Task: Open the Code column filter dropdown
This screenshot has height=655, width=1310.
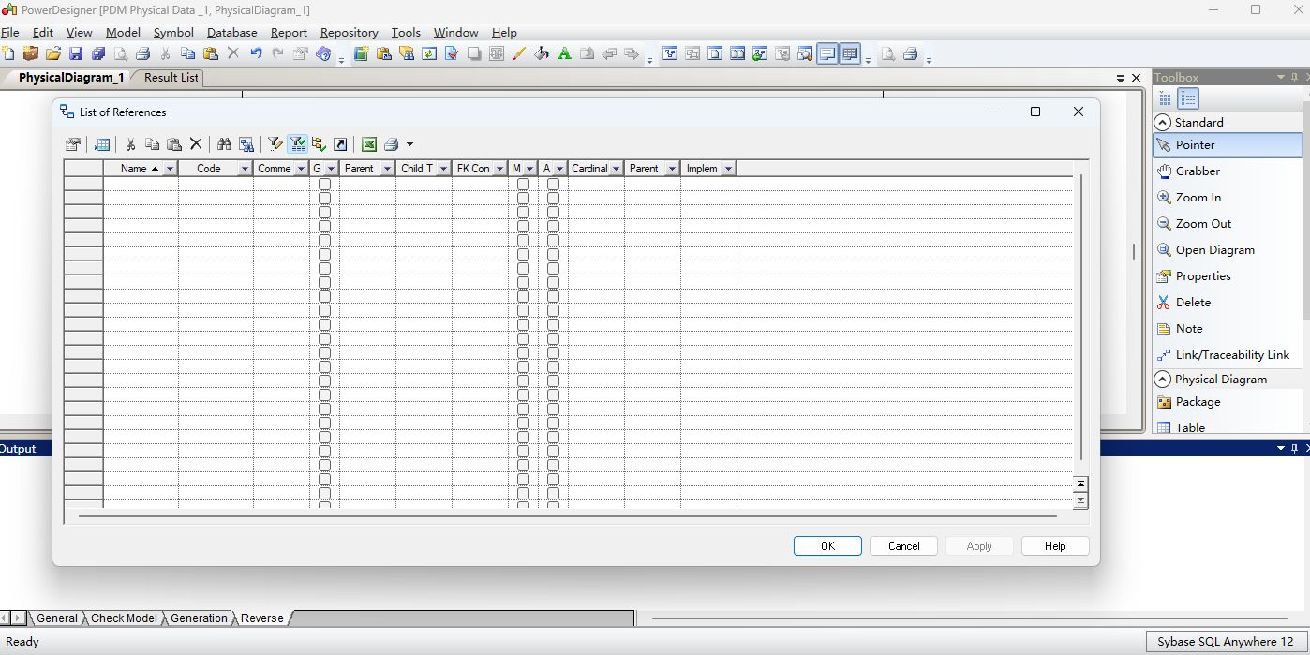Action: coord(245,170)
